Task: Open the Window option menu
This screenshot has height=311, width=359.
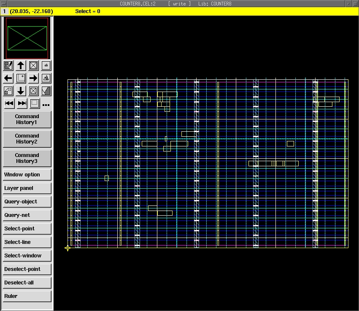Action: click(x=27, y=175)
